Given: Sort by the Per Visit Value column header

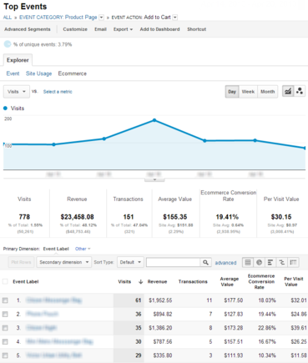Looking at the screenshot, I should 294,281.
